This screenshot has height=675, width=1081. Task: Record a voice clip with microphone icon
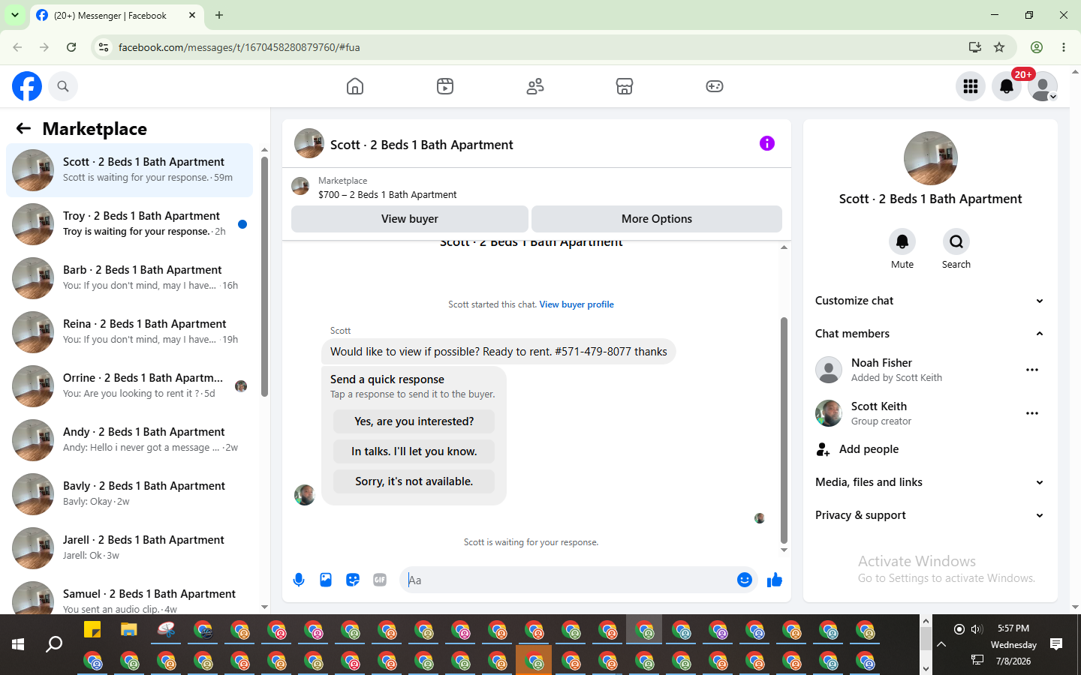pos(299,580)
